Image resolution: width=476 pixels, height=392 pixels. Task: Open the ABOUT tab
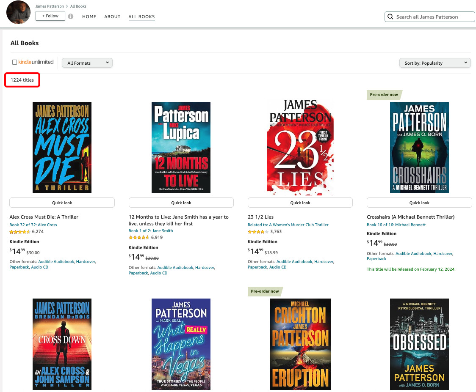click(112, 16)
